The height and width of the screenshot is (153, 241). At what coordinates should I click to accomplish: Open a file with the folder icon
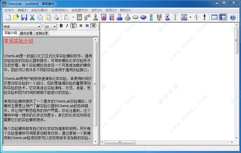[x=16, y=17]
